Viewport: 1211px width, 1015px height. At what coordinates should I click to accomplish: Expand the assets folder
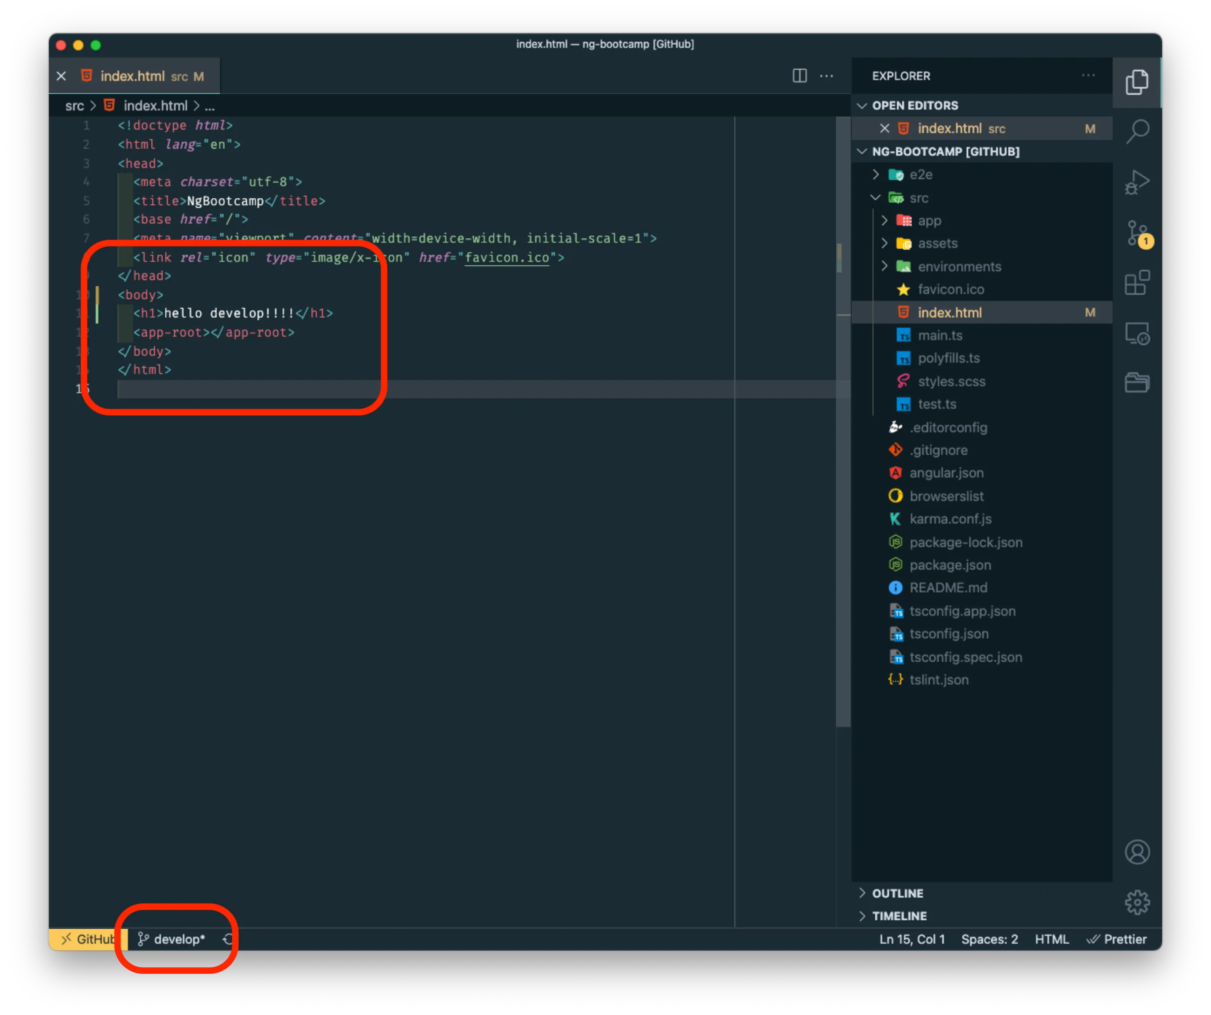click(x=981, y=244)
